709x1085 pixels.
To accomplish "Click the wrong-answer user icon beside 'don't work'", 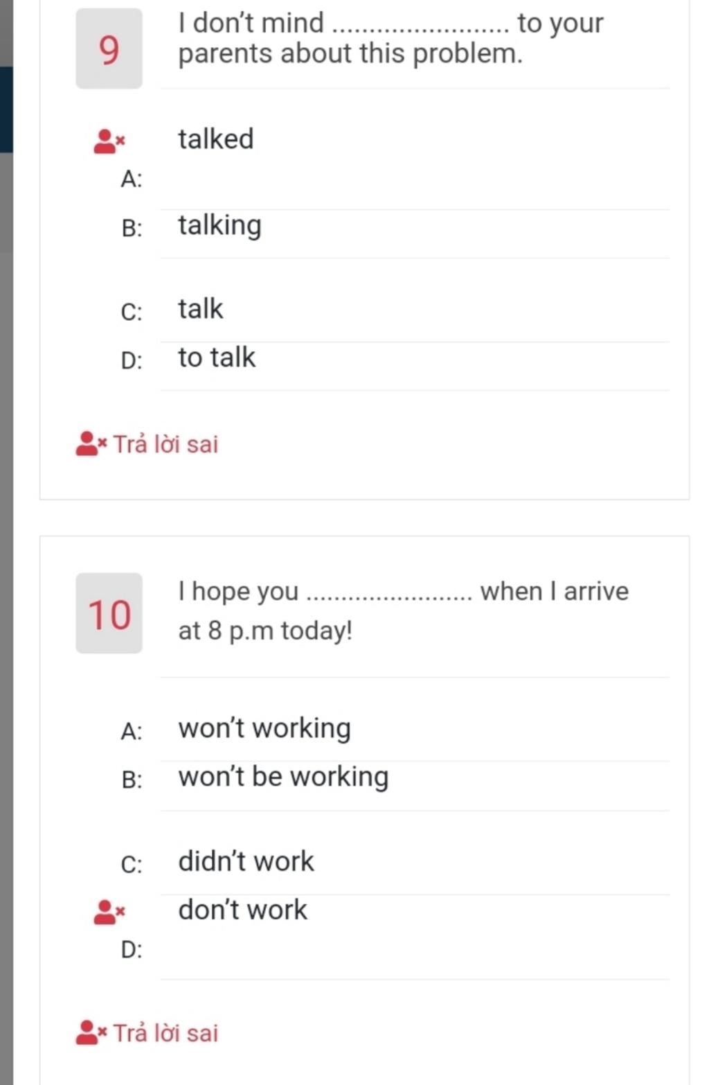I will click(x=109, y=912).
